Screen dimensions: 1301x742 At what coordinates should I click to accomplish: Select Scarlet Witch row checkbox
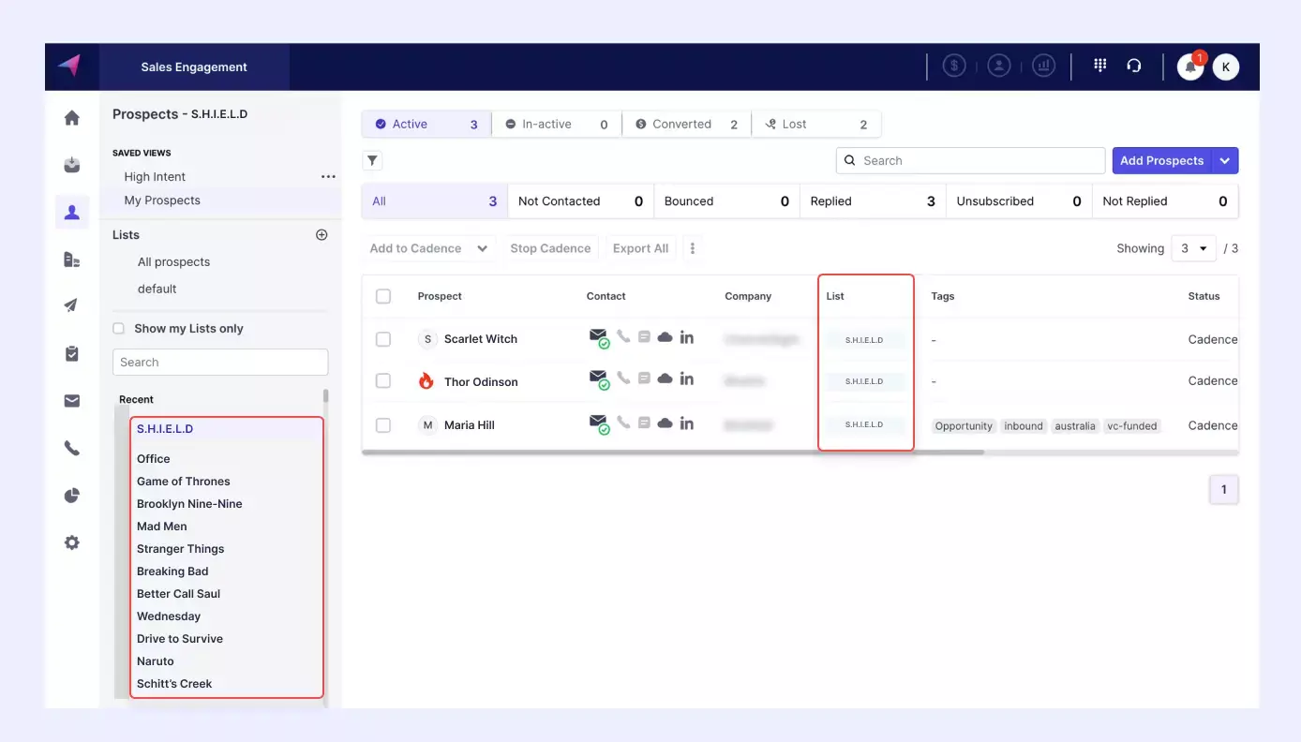coord(383,339)
